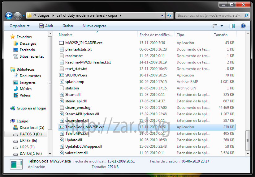Select stats.bin file icon

click(x=62, y=88)
